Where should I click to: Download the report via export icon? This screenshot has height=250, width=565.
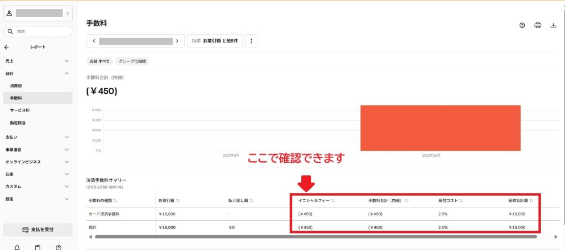(x=553, y=25)
